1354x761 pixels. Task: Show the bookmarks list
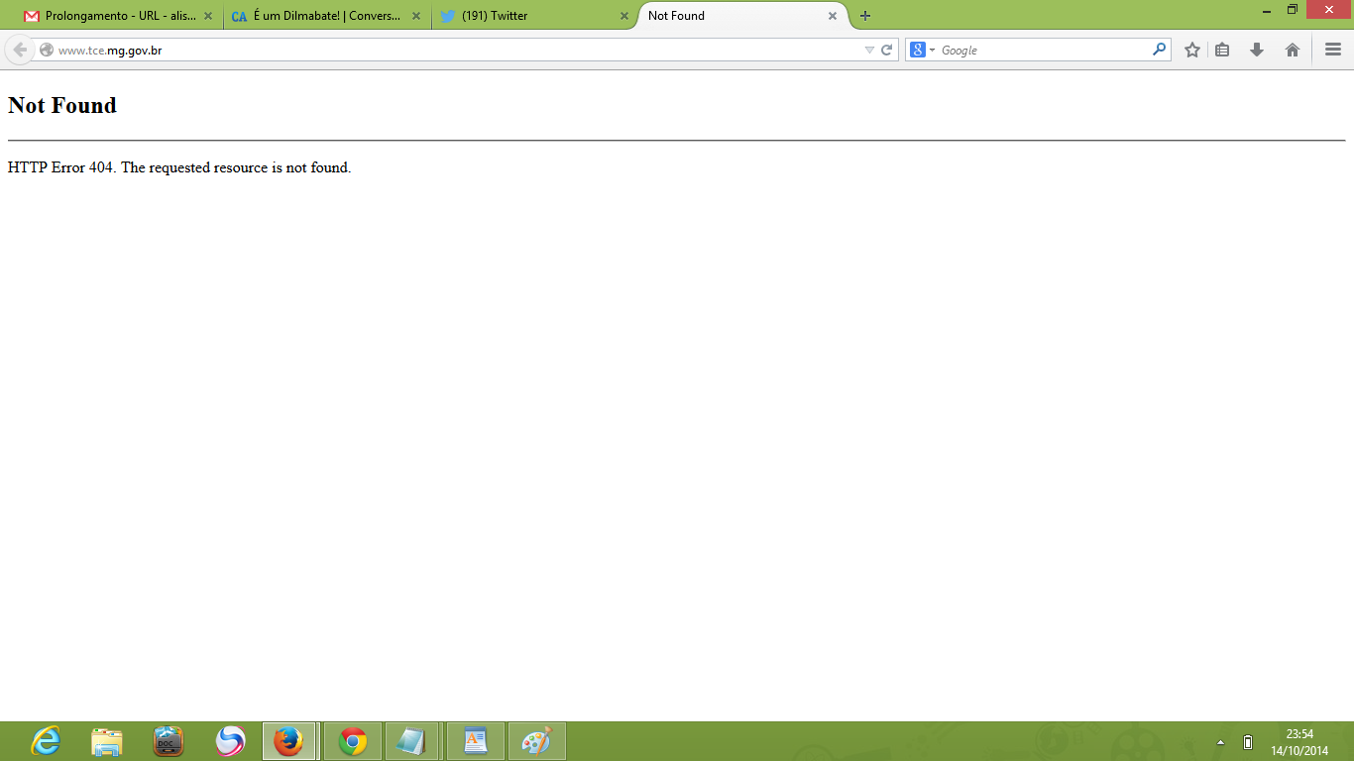coord(1222,50)
